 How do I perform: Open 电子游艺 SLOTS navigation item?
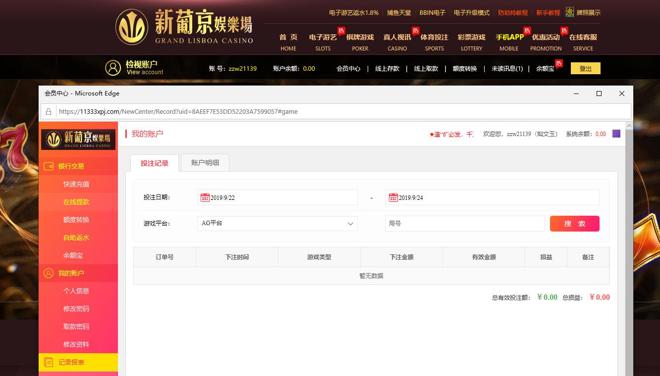point(323,42)
